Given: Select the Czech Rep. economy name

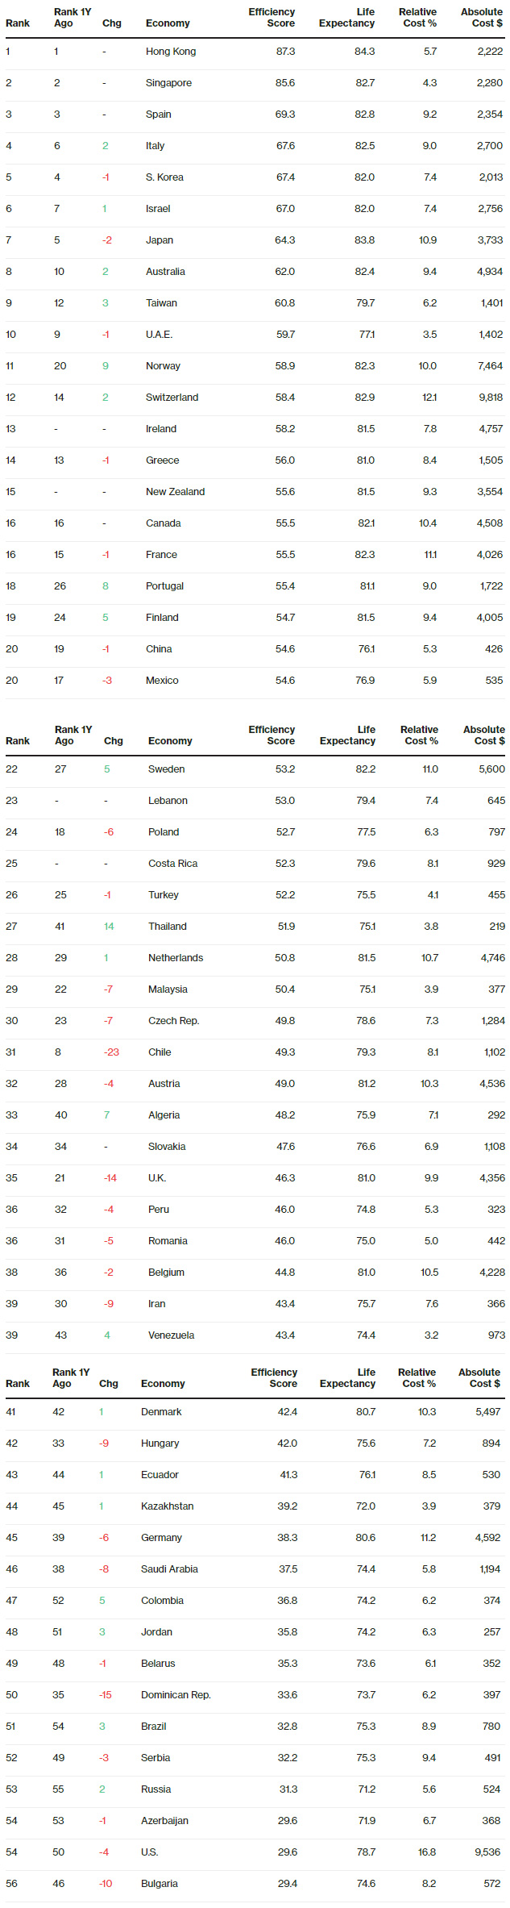Looking at the screenshot, I should [173, 1021].
